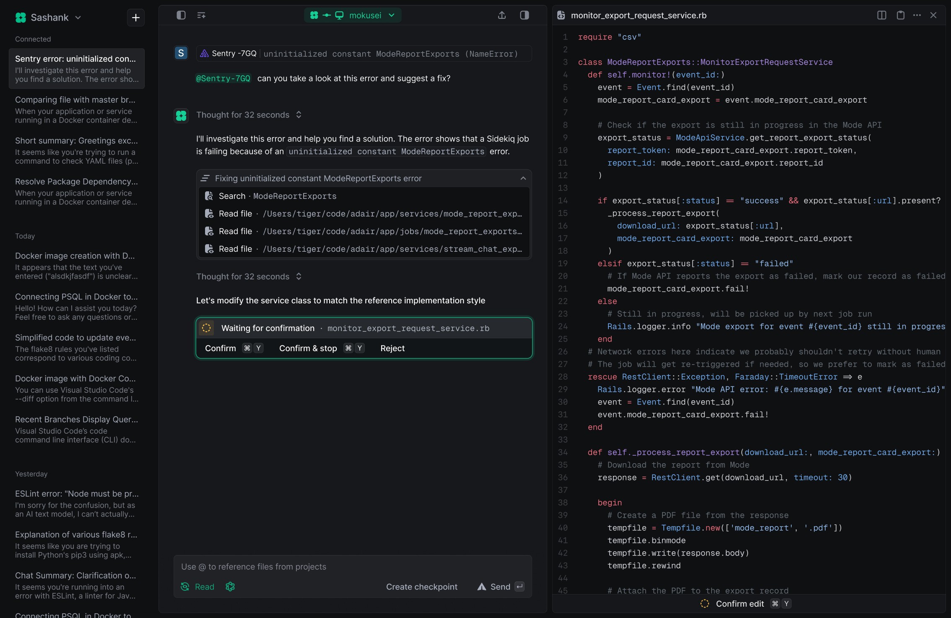Screen dimensions: 951x618
Task: Click line number 34 in the editor
Action: (563, 452)
